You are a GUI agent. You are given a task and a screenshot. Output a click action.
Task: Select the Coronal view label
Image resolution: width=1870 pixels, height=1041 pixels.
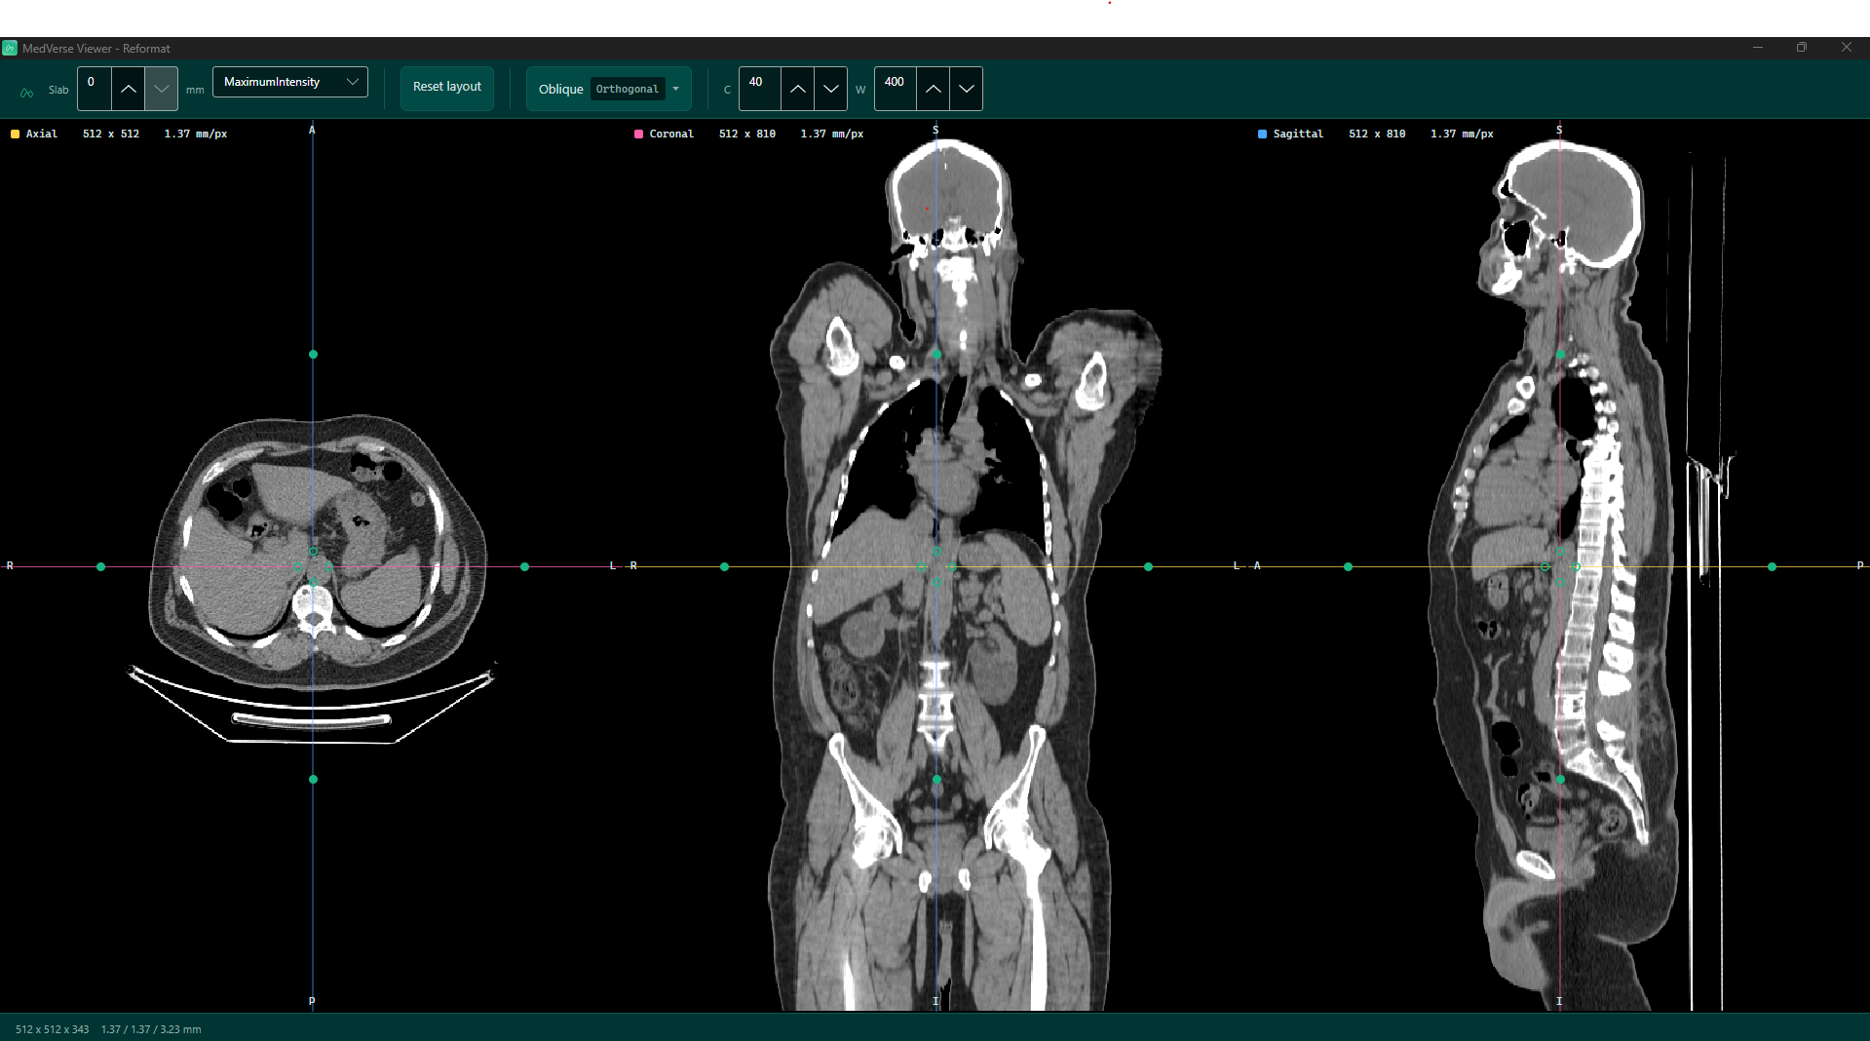pyautogui.click(x=671, y=135)
